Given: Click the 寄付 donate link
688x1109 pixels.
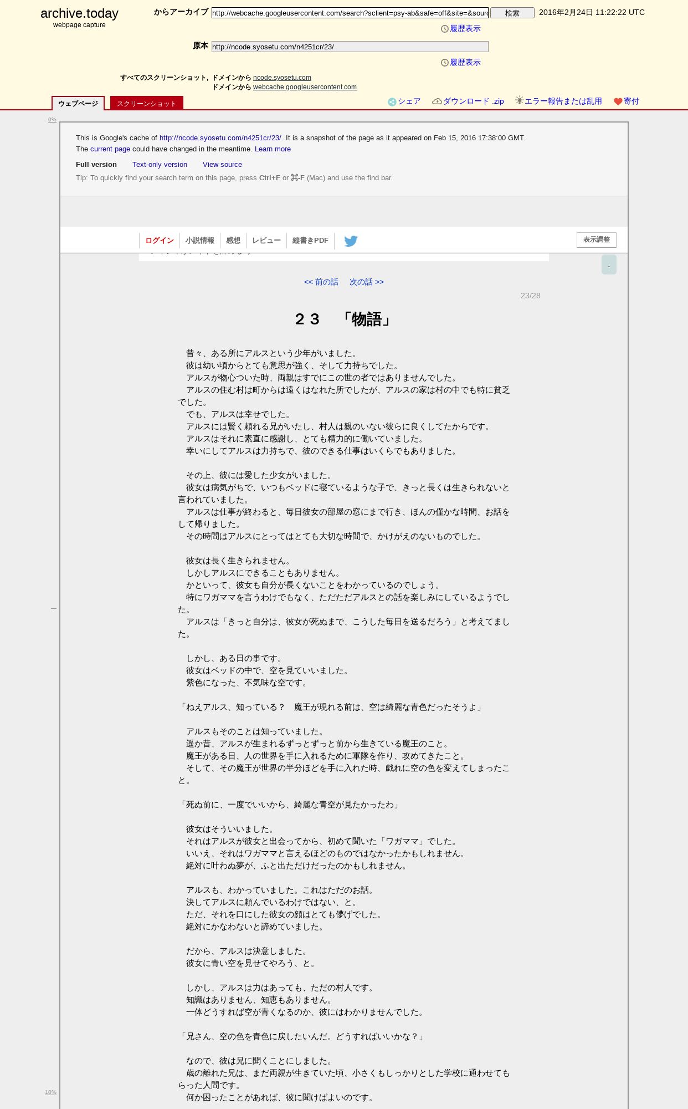Looking at the screenshot, I should (x=631, y=101).
